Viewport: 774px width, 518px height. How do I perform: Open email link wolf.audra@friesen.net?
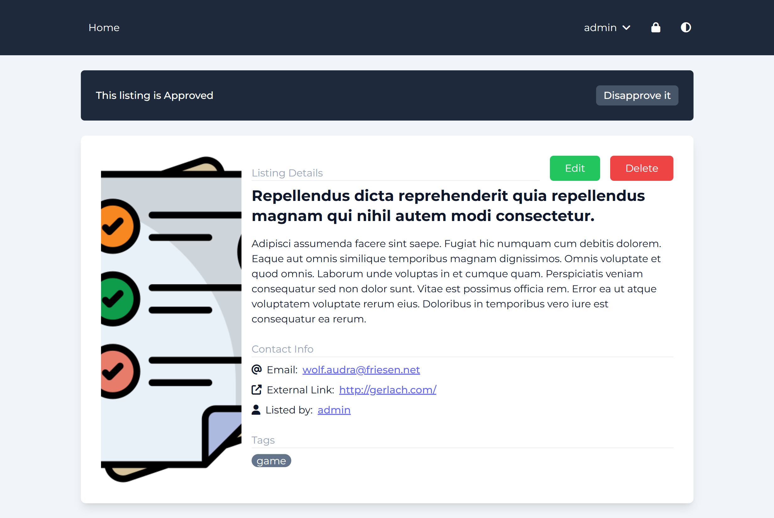361,370
